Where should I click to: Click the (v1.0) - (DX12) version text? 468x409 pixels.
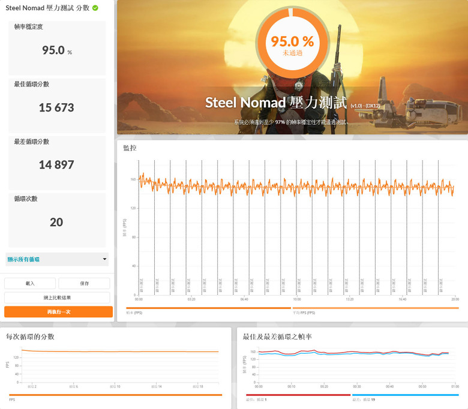pos(365,106)
